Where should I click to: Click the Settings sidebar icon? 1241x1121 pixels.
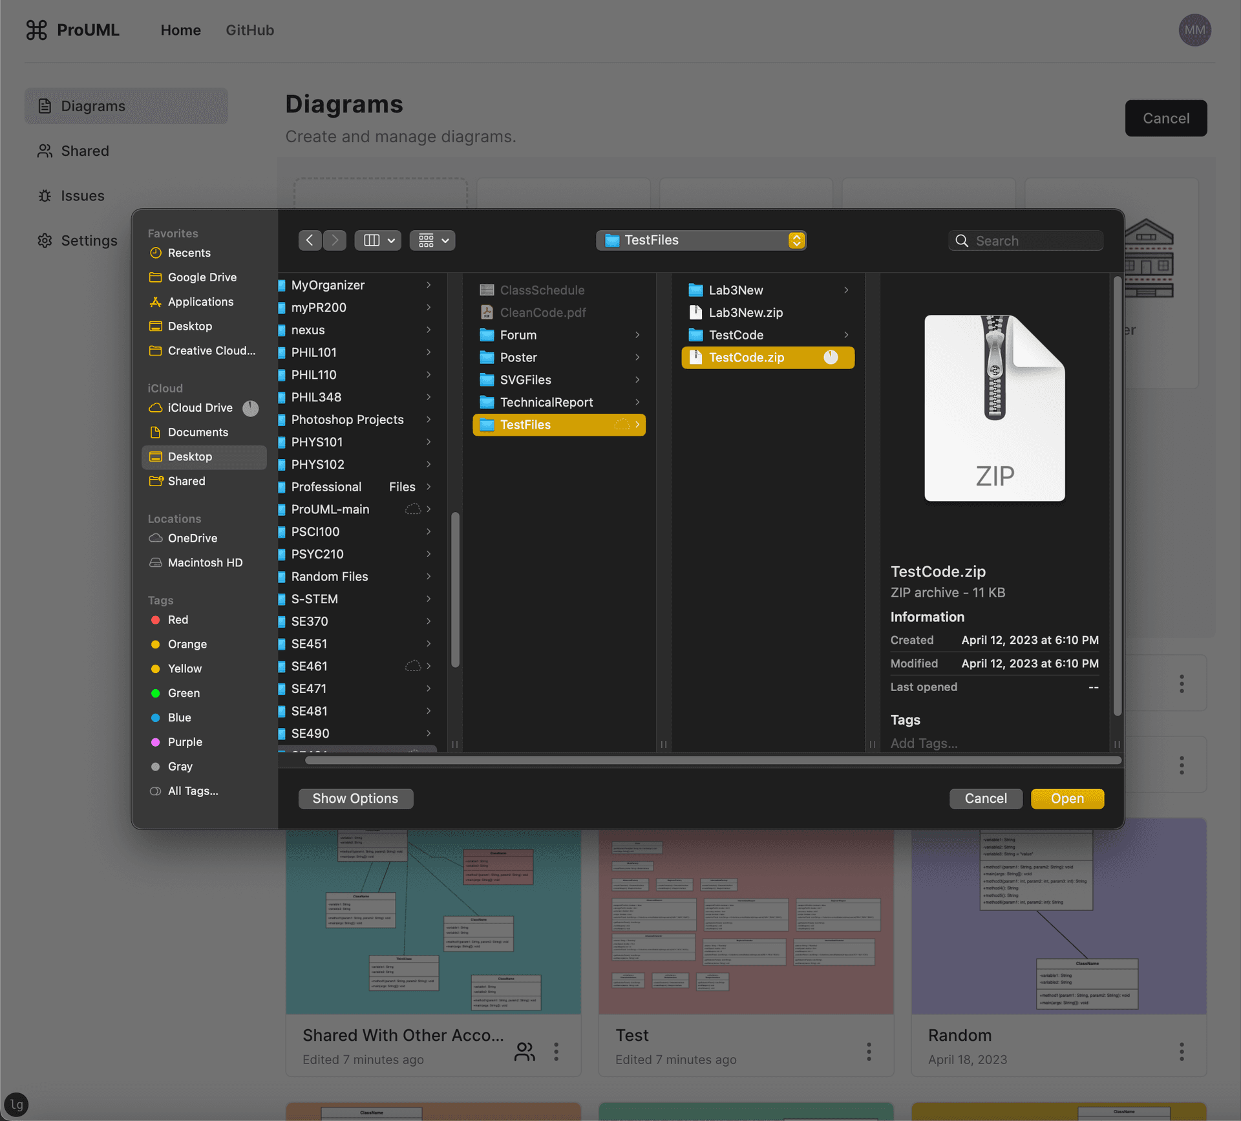click(x=43, y=239)
